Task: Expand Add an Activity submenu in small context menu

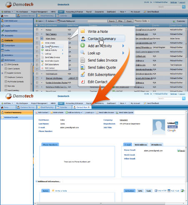Action: (63, 50)
